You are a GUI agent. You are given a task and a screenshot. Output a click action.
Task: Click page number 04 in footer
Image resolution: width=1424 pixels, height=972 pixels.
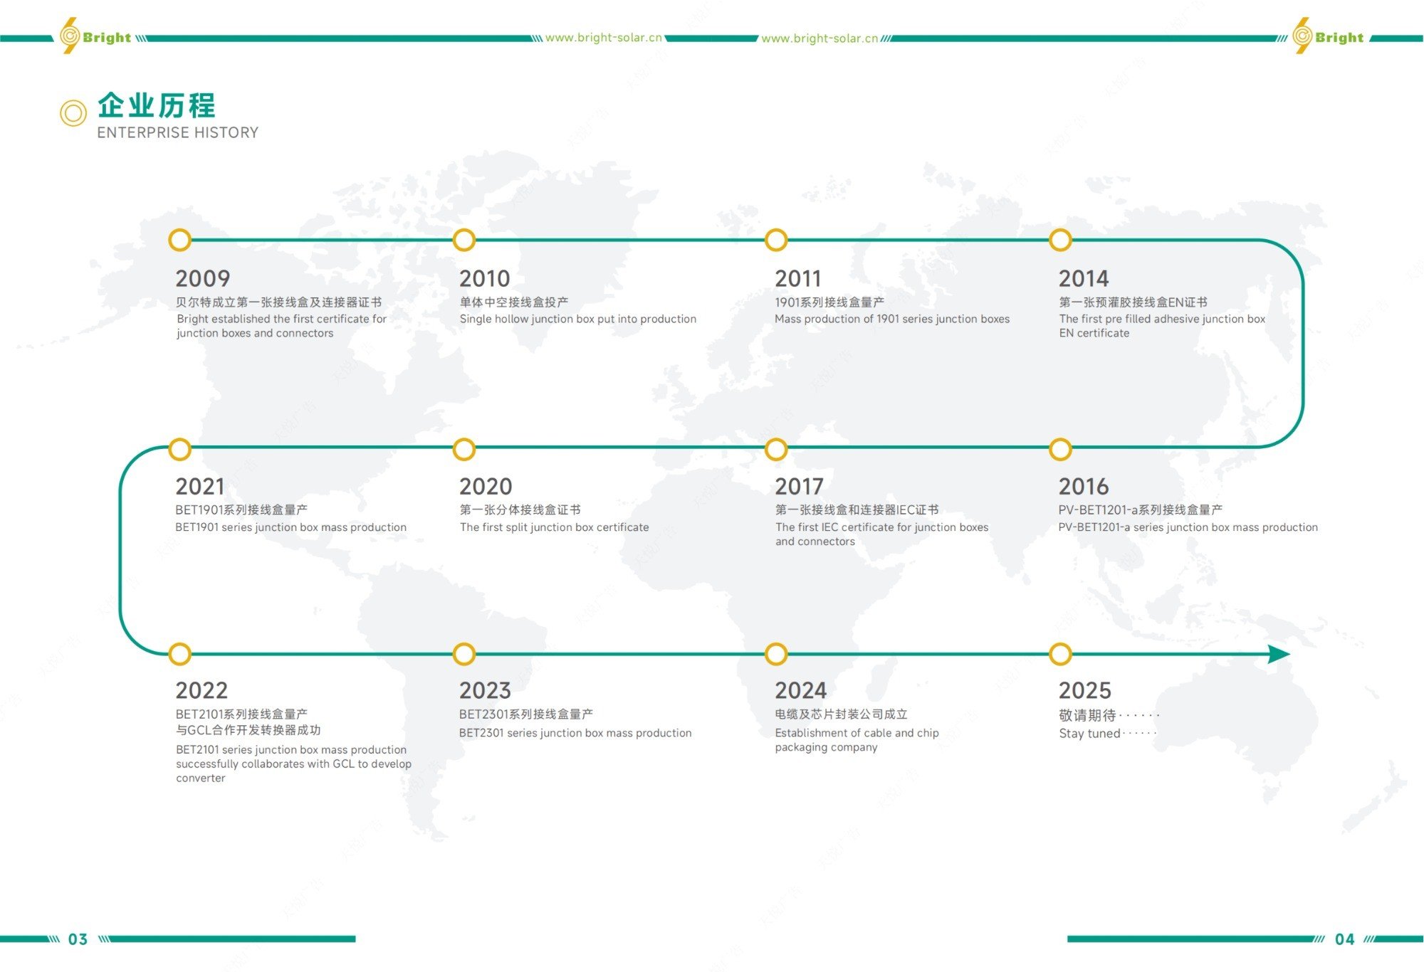(1344, 939)
